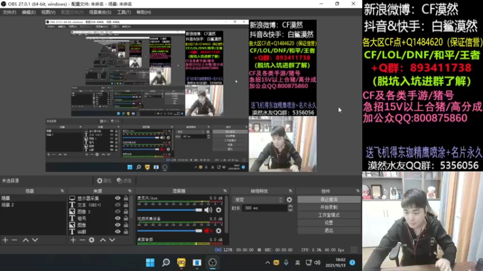Toggle lock on 文本 (GDI+) source
The height and width of the screenshot is (271, 483).
[x=126, y=205]
